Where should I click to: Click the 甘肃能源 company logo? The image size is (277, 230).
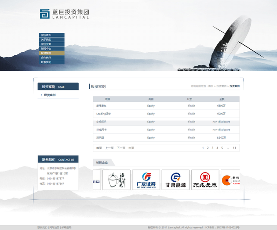tap(175, 180)
